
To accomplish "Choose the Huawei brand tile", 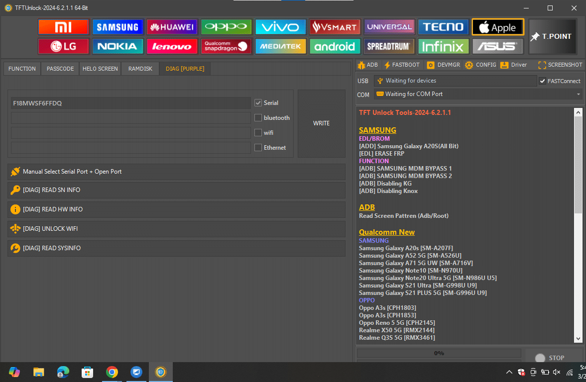I will coord(172,27).
